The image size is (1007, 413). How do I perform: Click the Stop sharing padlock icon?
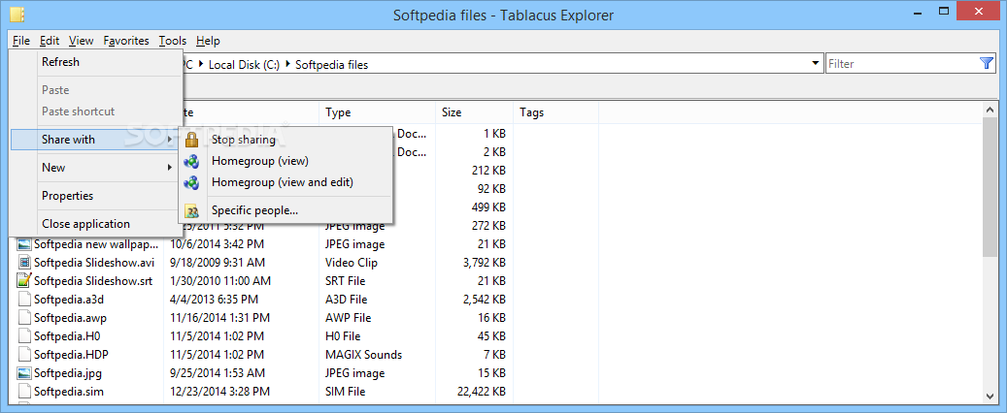[191, 140]
